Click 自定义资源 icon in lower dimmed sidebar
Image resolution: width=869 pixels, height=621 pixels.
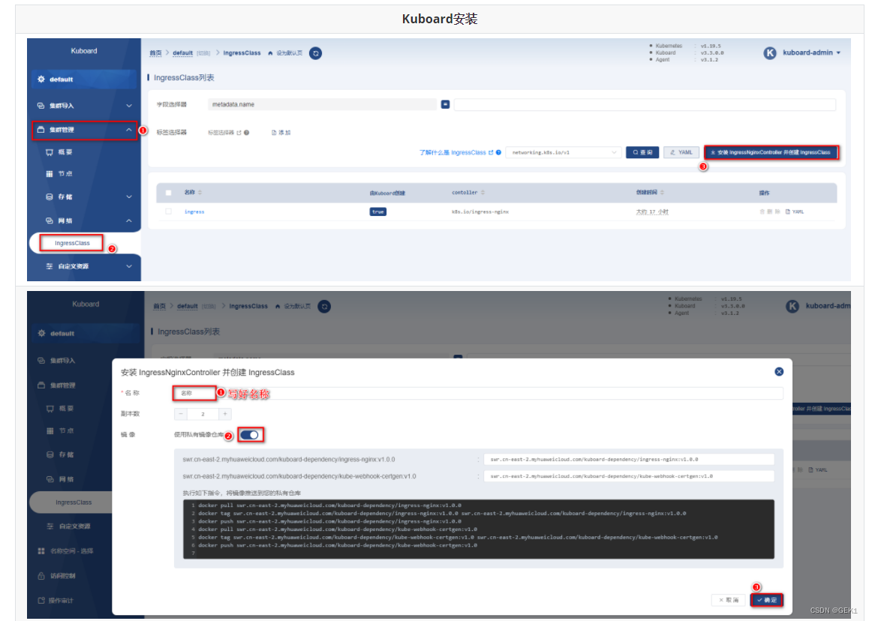click(50, 526)
